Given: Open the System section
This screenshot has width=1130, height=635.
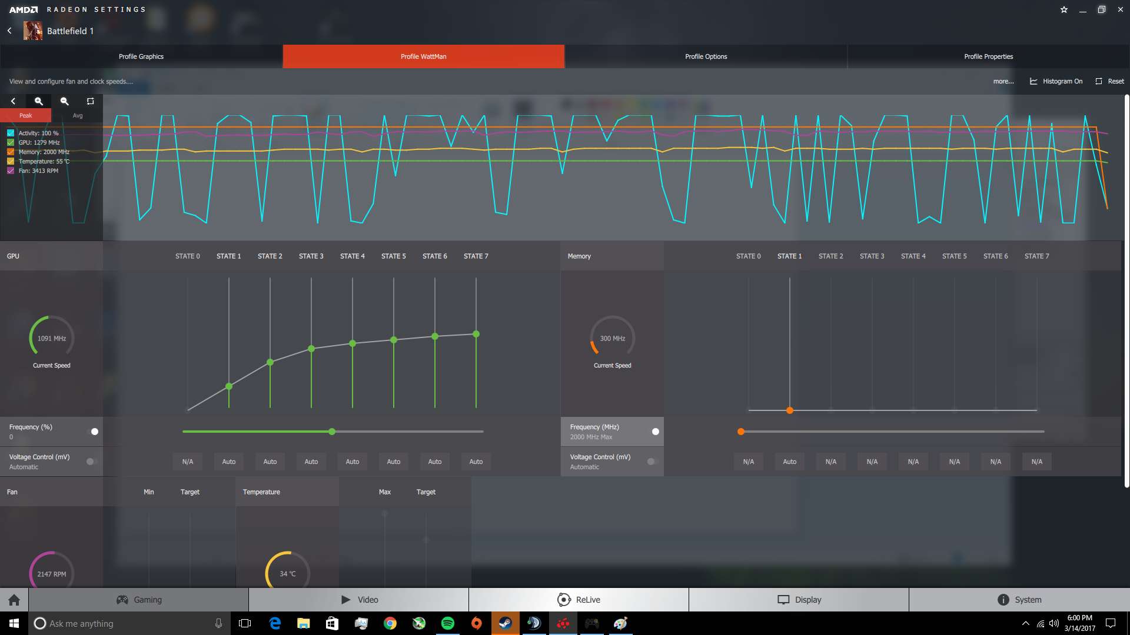Looking at the screenshot, I should (x=1019, y=600).
